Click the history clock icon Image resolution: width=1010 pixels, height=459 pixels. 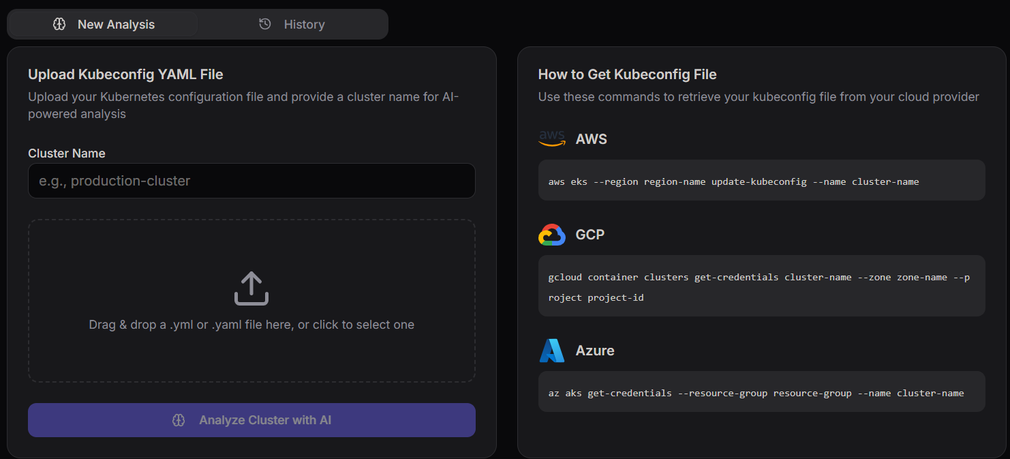[x=264, y=23]
